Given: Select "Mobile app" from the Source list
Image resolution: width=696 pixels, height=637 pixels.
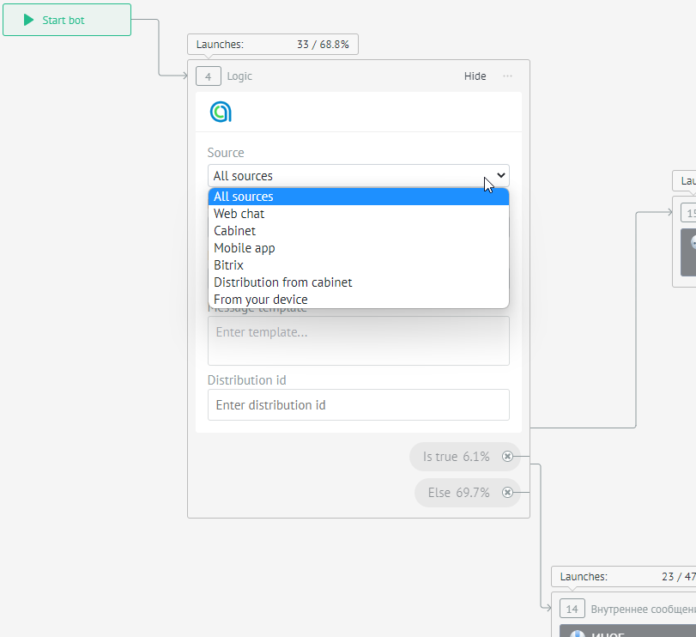Looking at the screenshot, I should coord(245,247).
